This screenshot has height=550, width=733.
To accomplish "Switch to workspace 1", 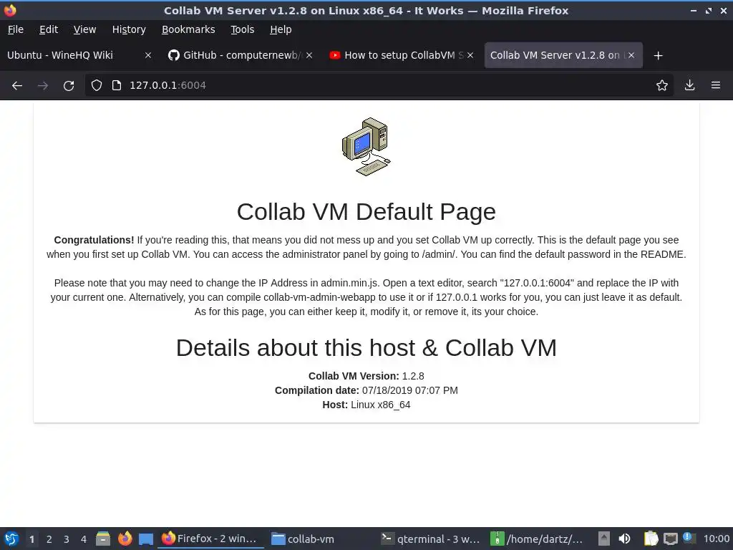I will coord(31,539).
